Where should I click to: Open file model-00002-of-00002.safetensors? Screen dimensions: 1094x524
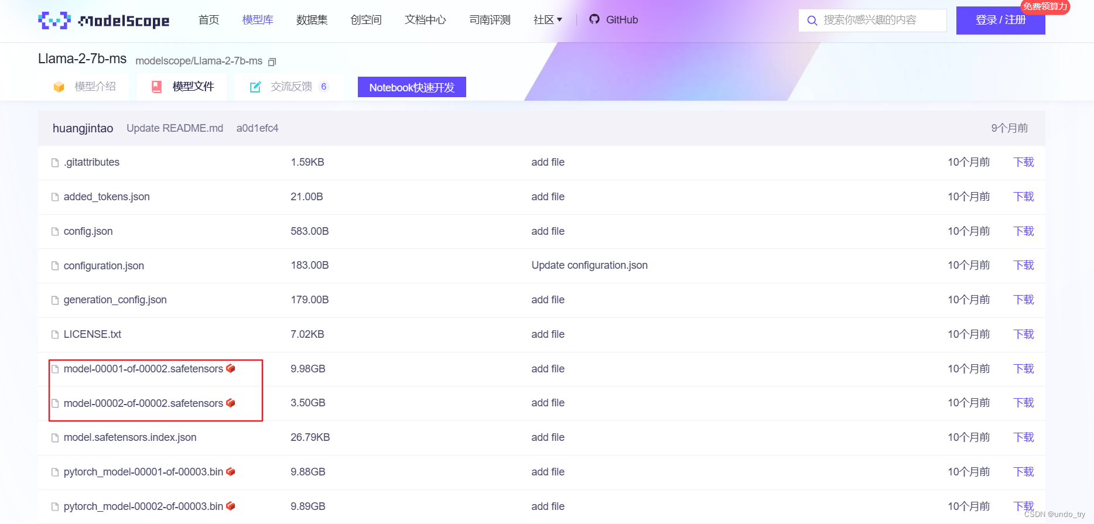point(143,403)
